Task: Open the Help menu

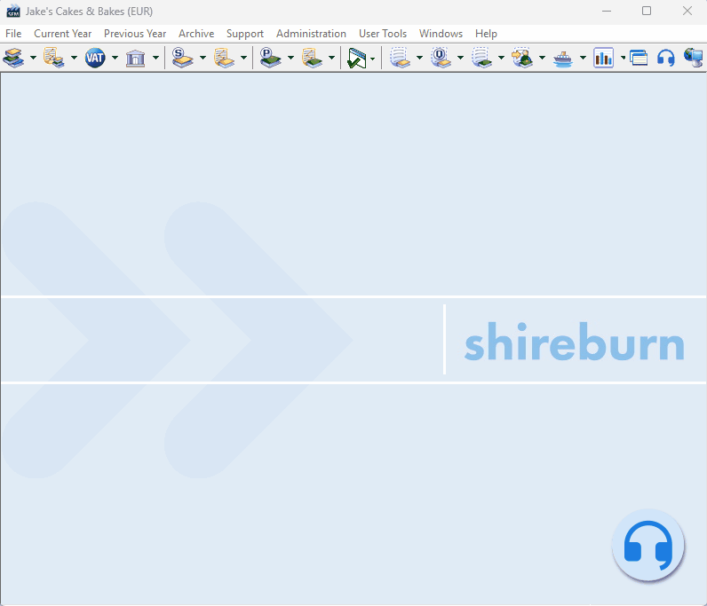Action: point(486,34)
